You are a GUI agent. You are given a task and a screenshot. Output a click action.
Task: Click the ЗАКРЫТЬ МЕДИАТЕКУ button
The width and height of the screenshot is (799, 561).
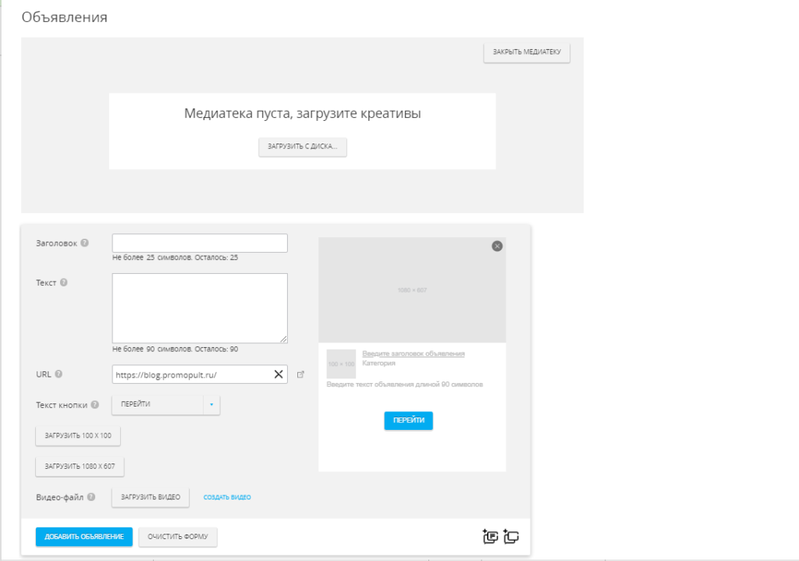click(526, 52)
